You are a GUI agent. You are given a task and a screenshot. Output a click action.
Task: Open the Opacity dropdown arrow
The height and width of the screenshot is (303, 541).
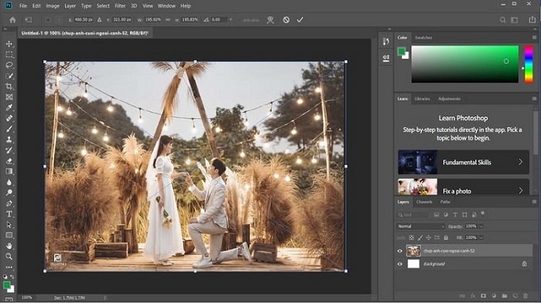point(481,226)
